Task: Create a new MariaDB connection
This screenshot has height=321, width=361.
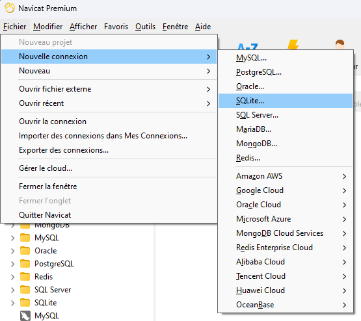Action: pyautogui.click(x=286, y=129)
